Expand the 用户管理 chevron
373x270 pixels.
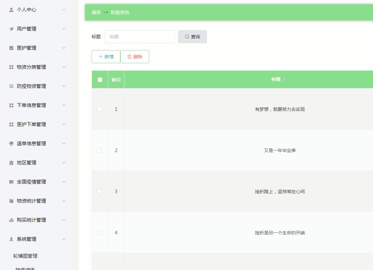click(x=64, y=29)
